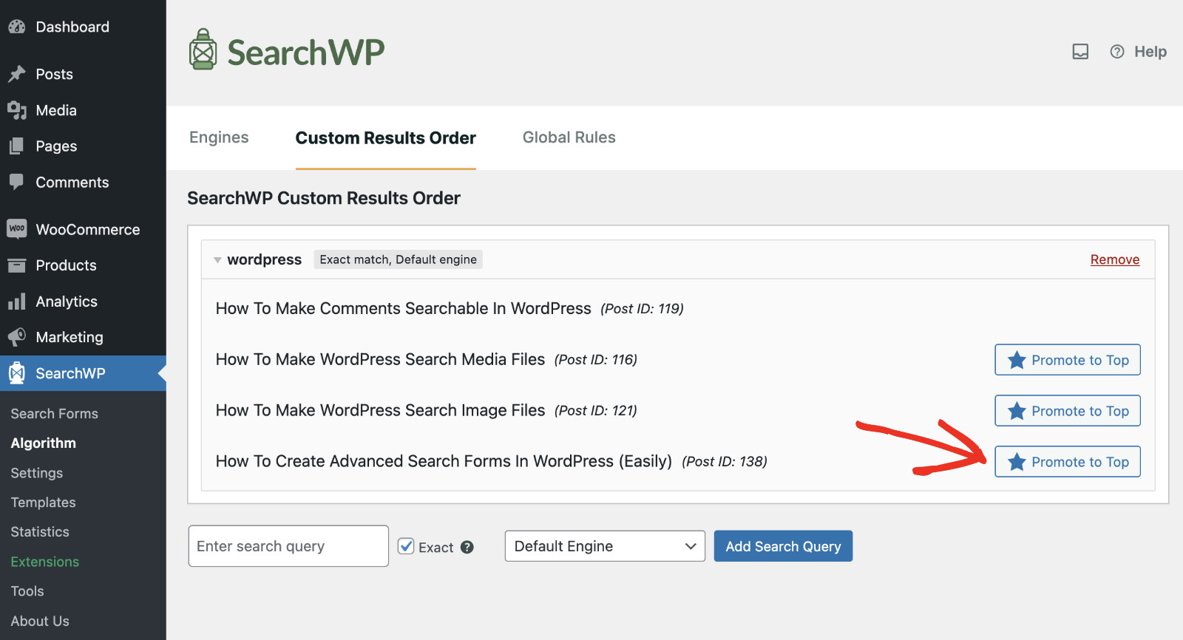The width and height of the screenshot is (1183, 640).
Task: Click the Exact option help tooltip icon
Action: tap(467, 547)
